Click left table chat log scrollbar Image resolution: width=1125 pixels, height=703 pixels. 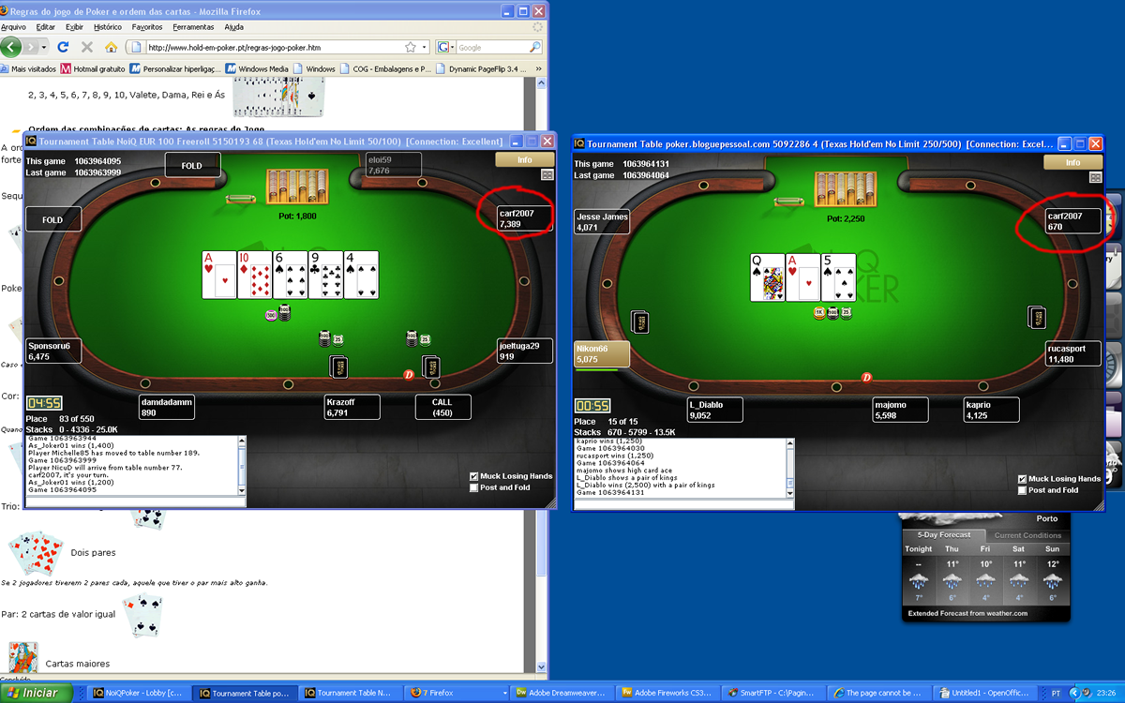pos(242,466)
